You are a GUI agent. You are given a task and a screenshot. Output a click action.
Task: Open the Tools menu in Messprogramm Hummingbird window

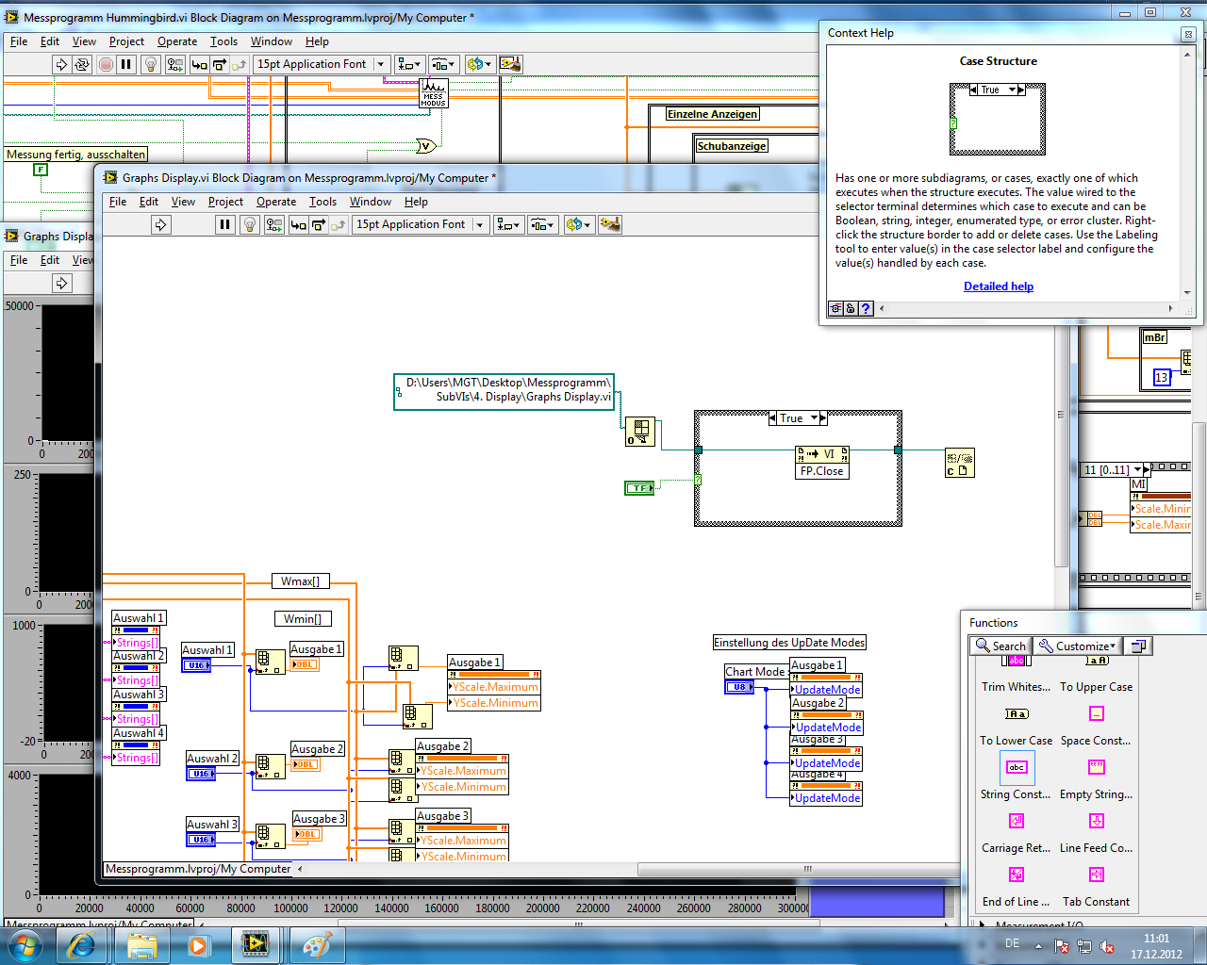[223, 41]
